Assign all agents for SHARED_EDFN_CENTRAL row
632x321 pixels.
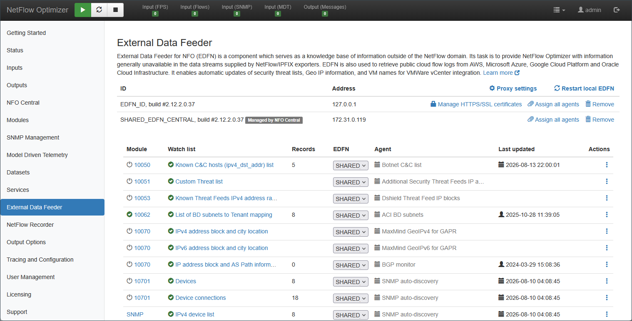tap(553, 120)
